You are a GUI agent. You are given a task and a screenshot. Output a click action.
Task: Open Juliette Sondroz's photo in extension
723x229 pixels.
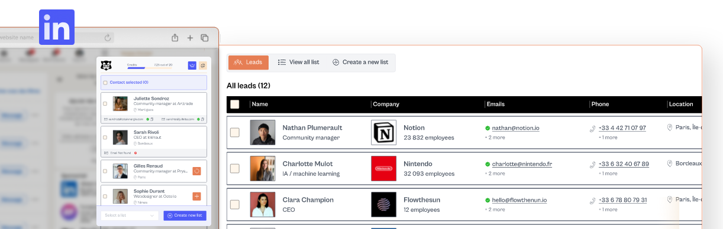[121, 104]
